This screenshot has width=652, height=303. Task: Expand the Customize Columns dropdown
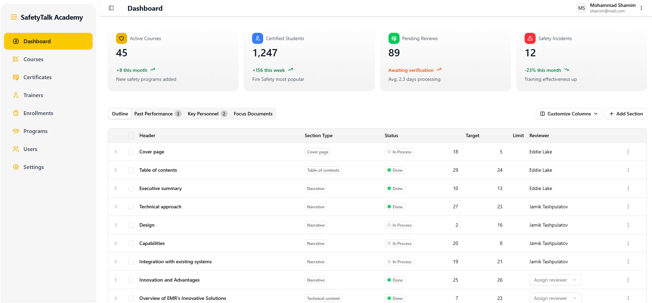pyautogui.click(x=569, y=114)
